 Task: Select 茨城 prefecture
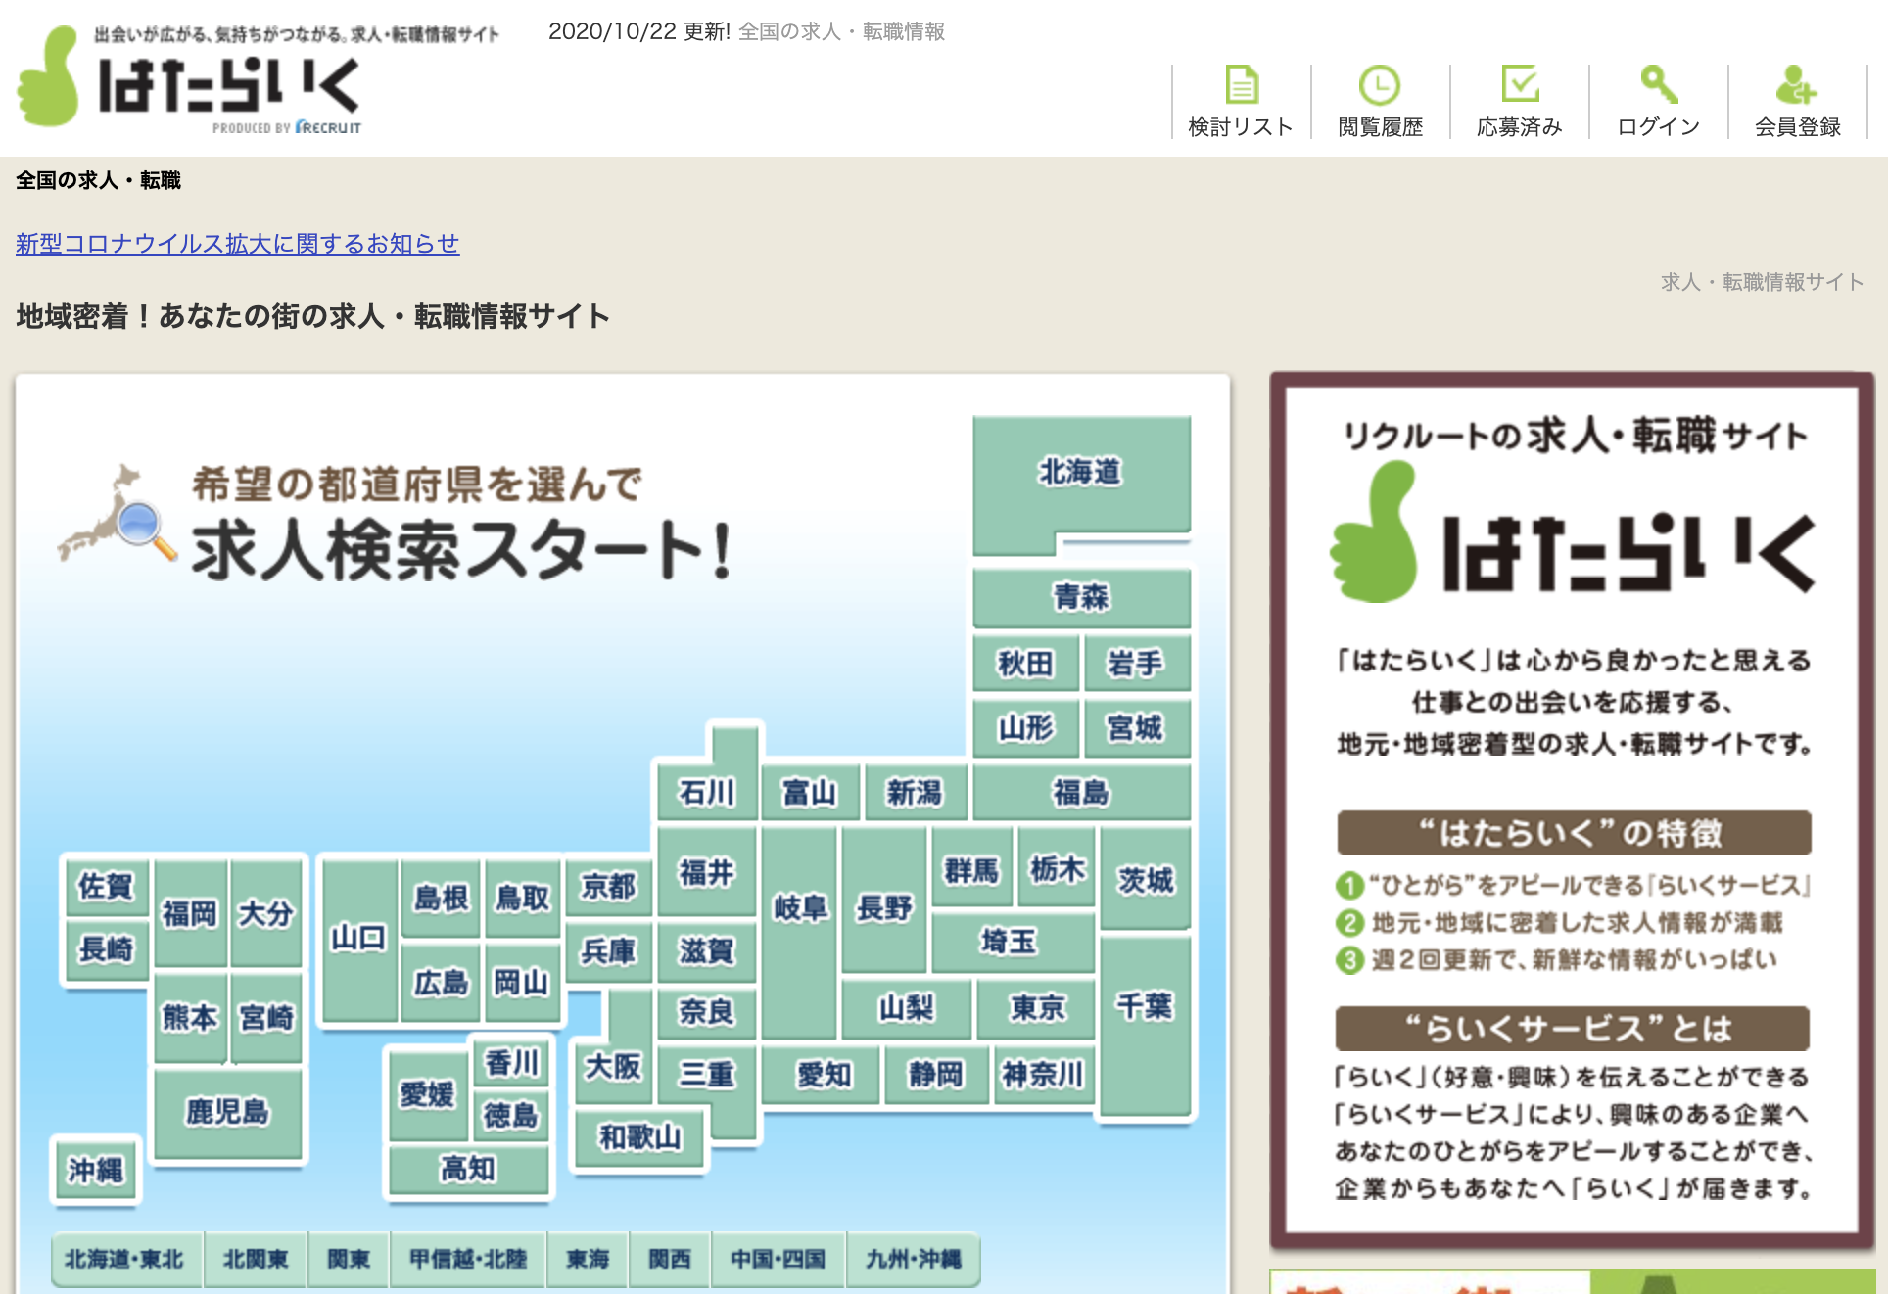(1146, 880)
